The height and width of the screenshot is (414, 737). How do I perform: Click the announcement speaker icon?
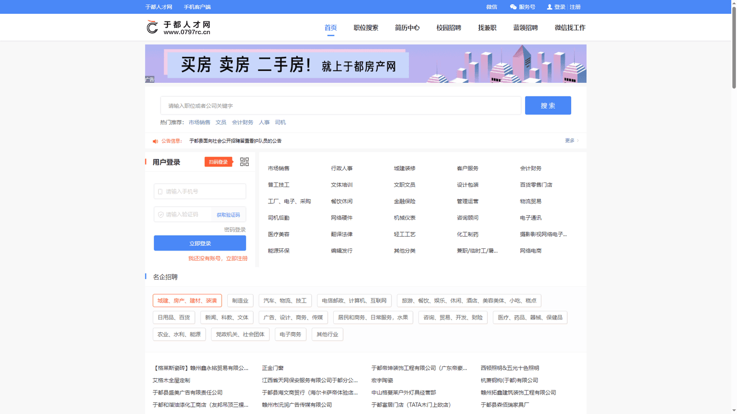pyautogui.click(x=155, y=141)
